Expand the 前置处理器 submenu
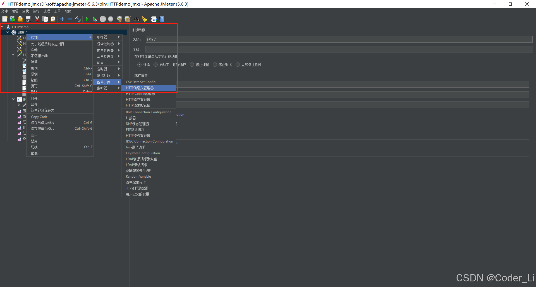 tap(107, 50)
